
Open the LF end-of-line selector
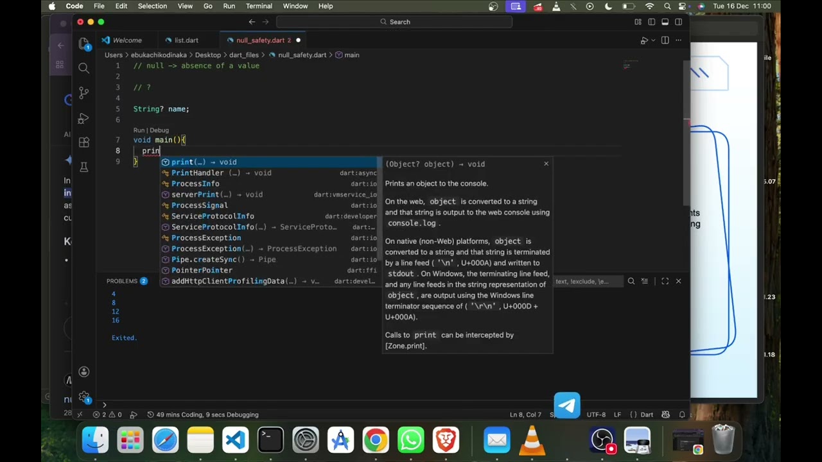(617, 415)
